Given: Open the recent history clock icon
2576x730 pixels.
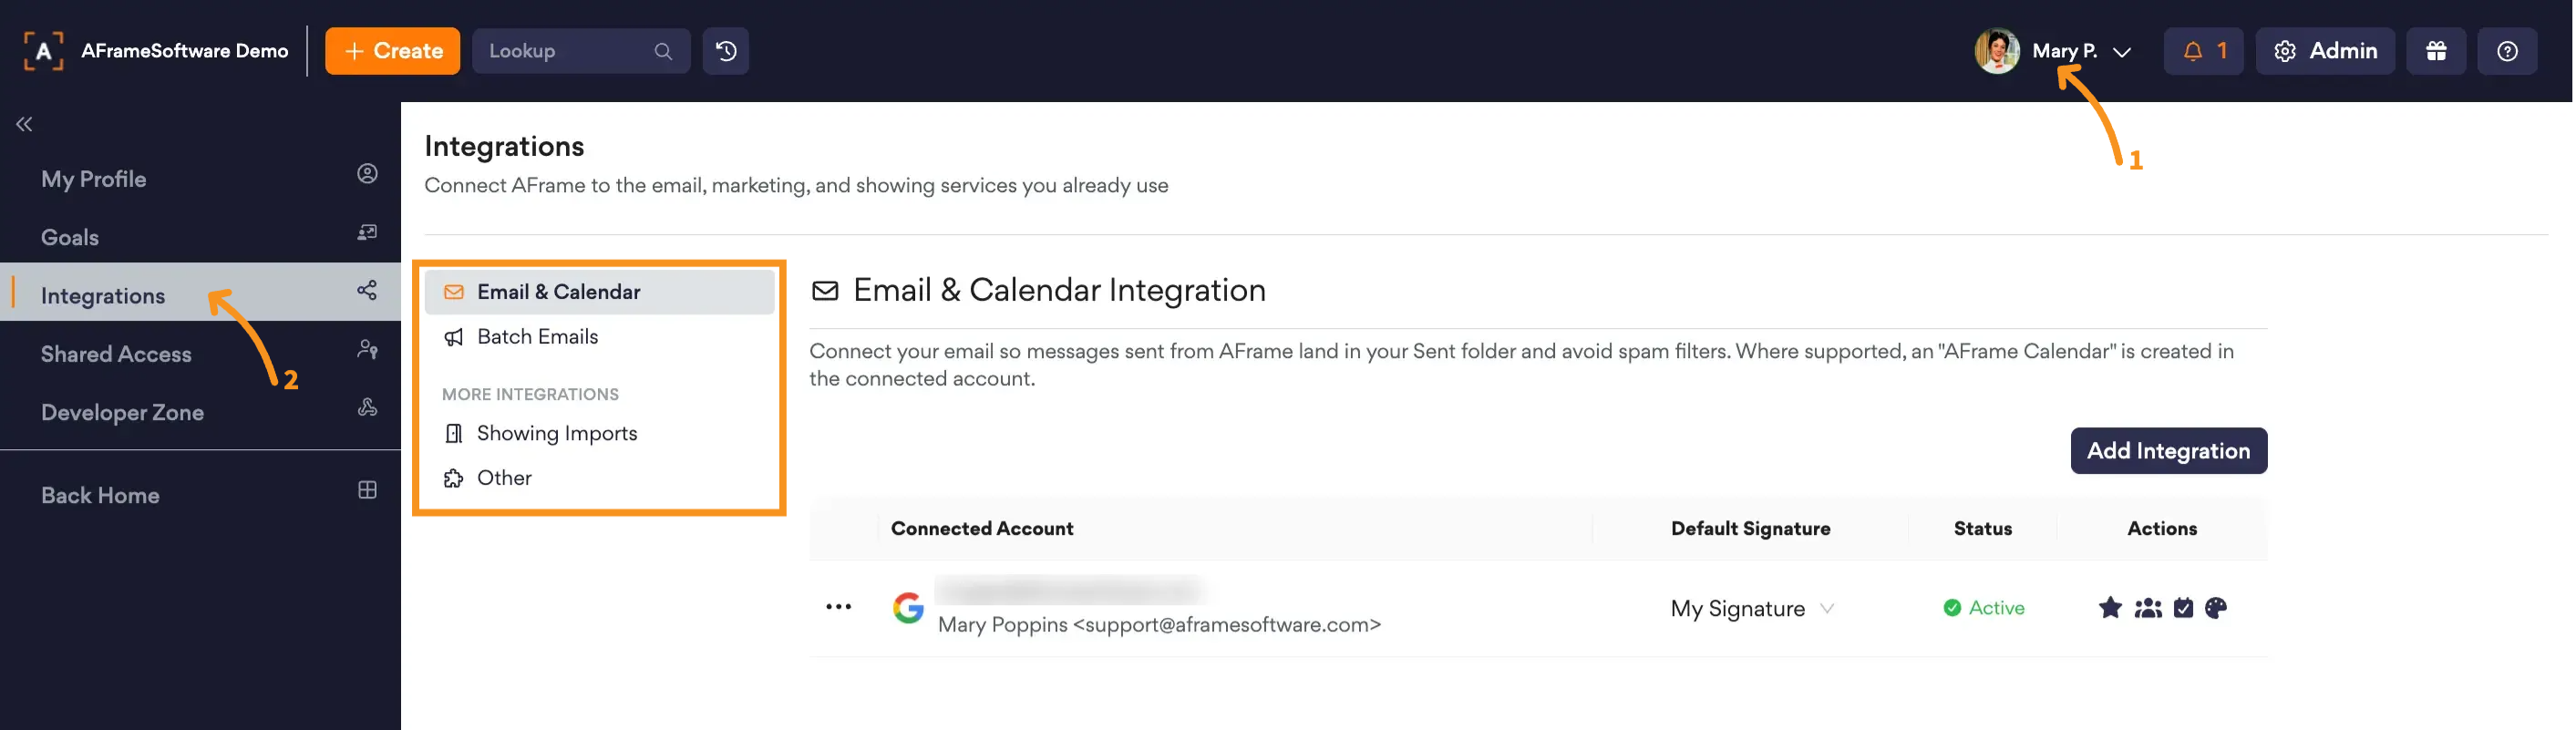Looking at the screenshot, I should (x=726, y=51).
